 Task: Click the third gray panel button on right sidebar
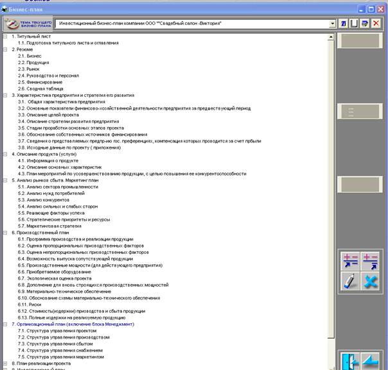coord(360,184)
